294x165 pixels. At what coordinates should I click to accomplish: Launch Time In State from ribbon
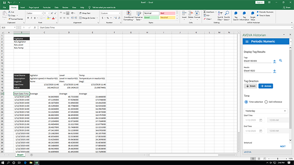click(x=263, y=15)
